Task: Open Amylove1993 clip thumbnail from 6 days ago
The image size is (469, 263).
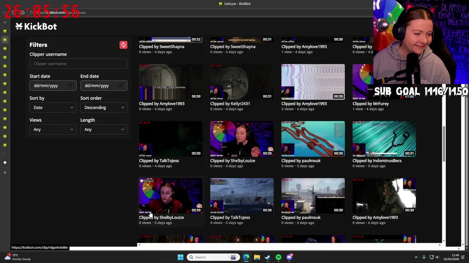Action: tap(384, 196)
